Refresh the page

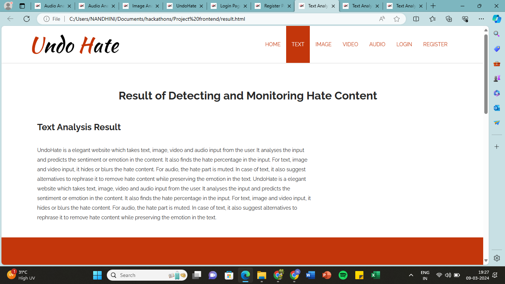pos(27,19)
